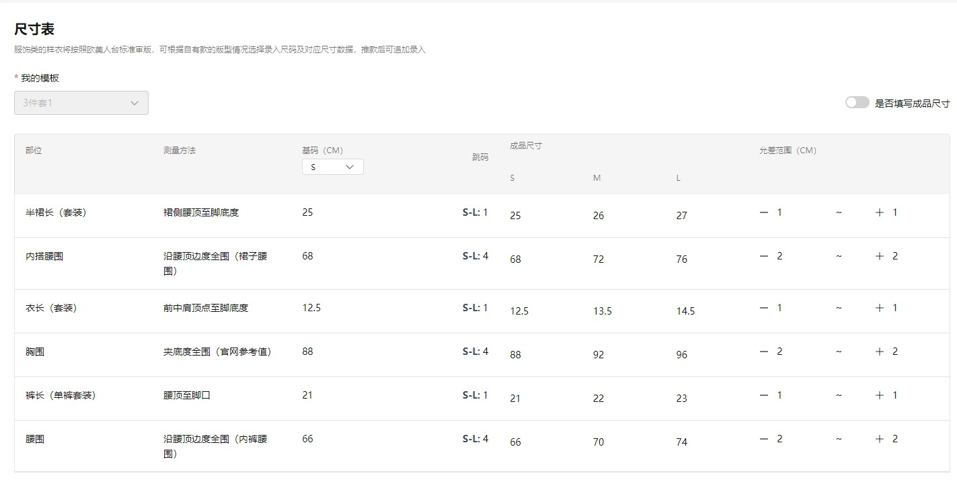Image resolution: width=957 pixels, height=488 pixels.
Task: Click plus icon in 衣长 tolerance row
Action: click(x=879, y=308)
